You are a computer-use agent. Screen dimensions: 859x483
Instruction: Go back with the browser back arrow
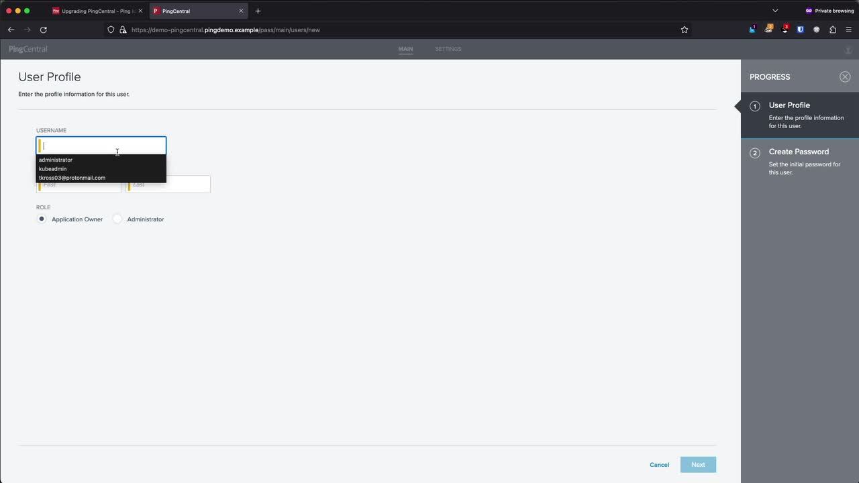coord(11,30)
